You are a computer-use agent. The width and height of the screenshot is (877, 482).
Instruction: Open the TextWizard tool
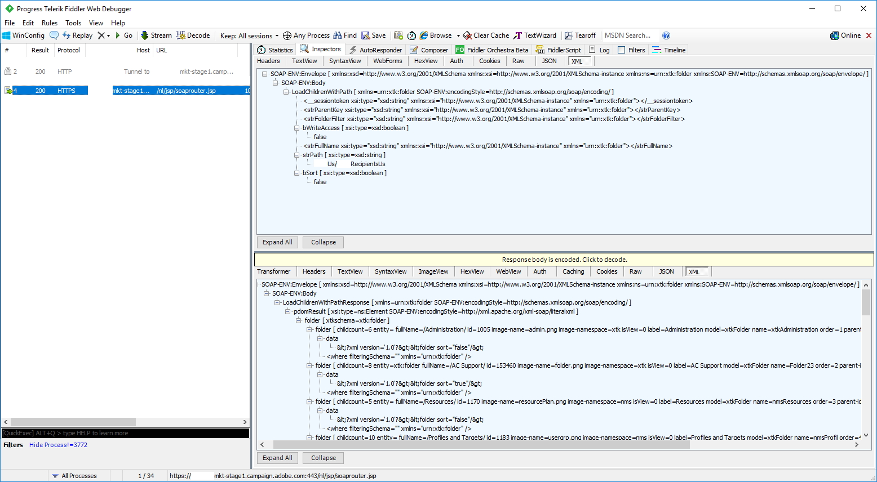[534, 35]
